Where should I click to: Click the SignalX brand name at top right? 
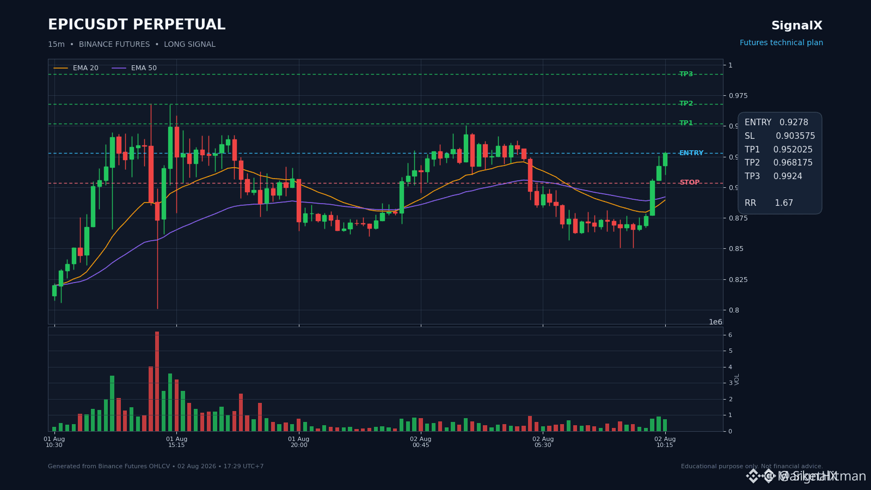click(797, 26)
